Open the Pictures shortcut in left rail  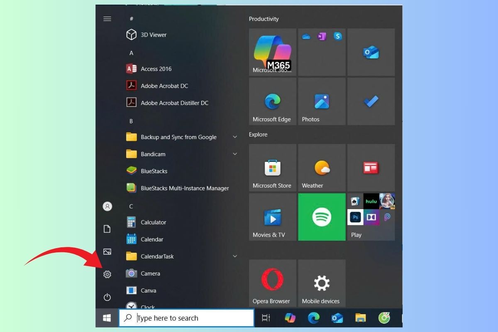tap(107, 251)
